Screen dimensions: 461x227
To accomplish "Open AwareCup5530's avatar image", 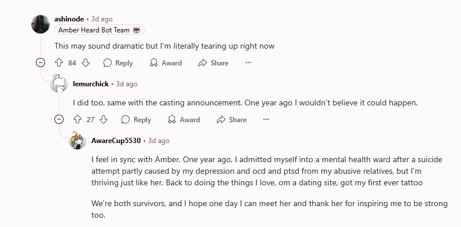I will tap(78, 140).
